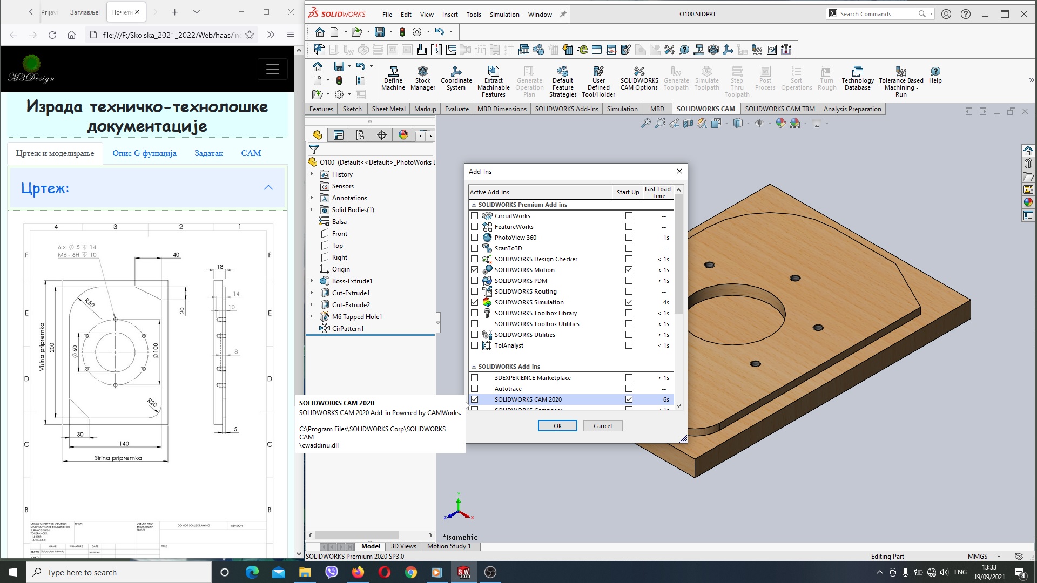Open Motion Study 1 tab

[x=449, y=546]
